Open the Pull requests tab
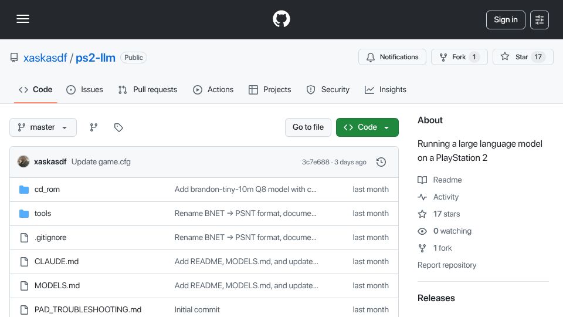This screenshot has width=563, height=317. coord(148,89)
